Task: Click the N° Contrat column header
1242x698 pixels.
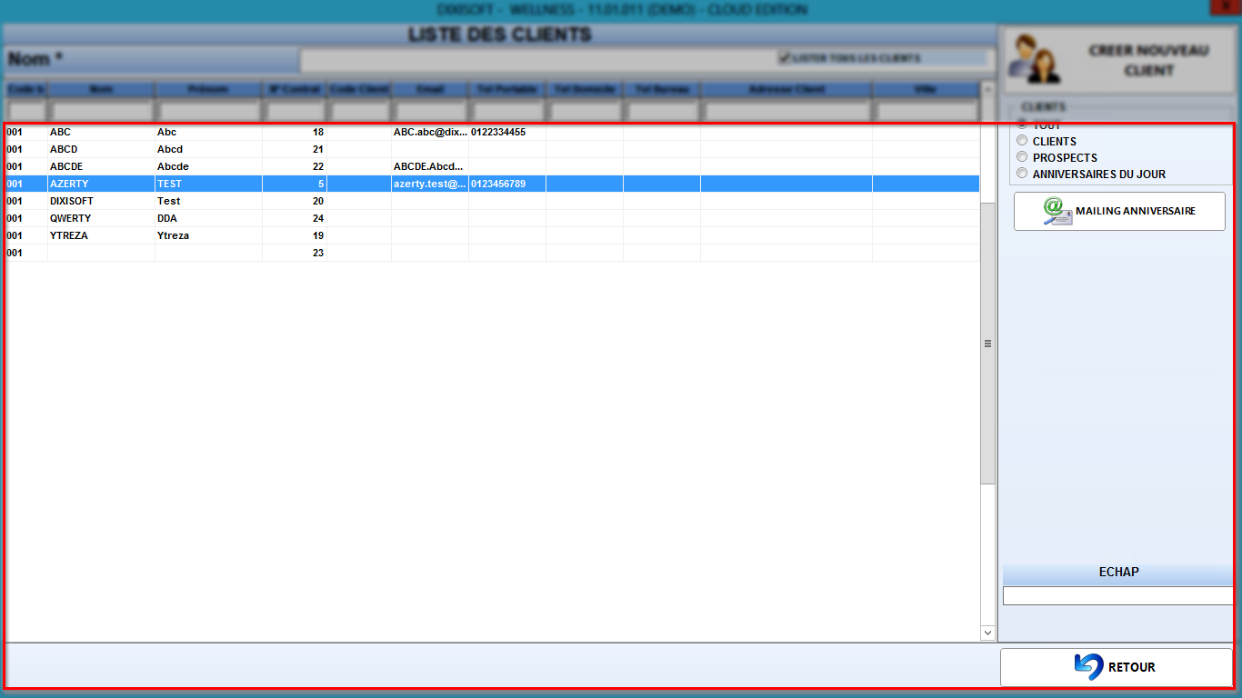Action: (295, 90)
